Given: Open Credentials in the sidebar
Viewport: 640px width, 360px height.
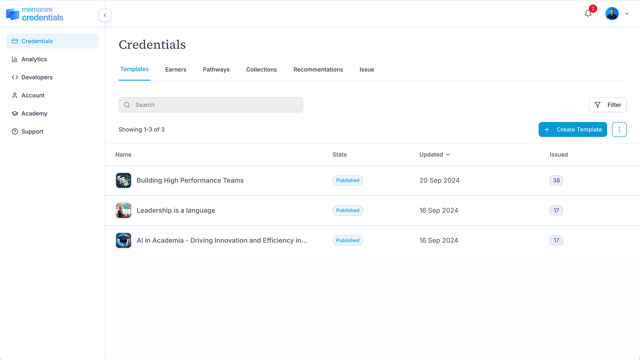Looking at the screenshot, I should point(53,41).
